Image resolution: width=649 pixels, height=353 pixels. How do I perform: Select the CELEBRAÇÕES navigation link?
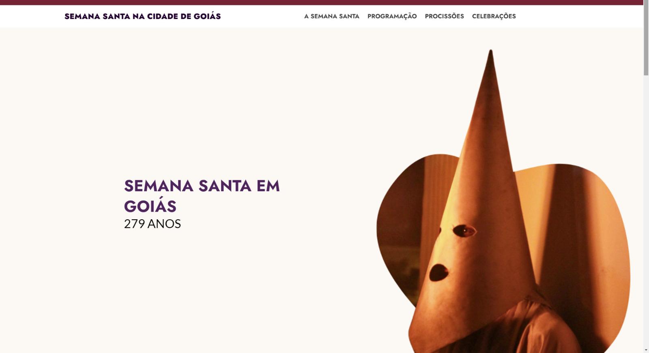coord(494,16)
